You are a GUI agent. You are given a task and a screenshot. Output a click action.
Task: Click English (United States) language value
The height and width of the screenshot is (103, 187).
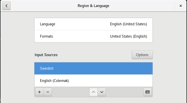(128, 24)
